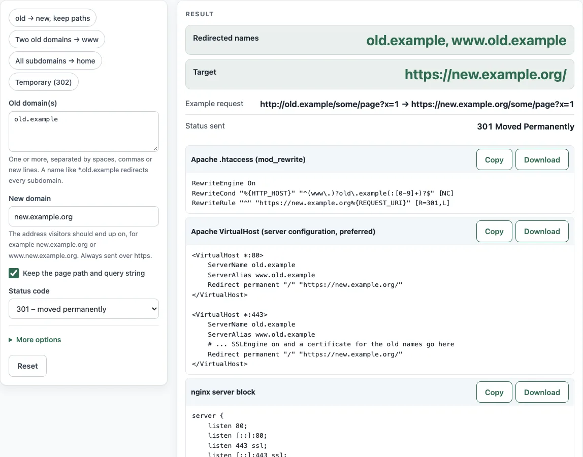Copy the nginx server block
Viewport: 583px width, 457px height.
tap(494, 392)
